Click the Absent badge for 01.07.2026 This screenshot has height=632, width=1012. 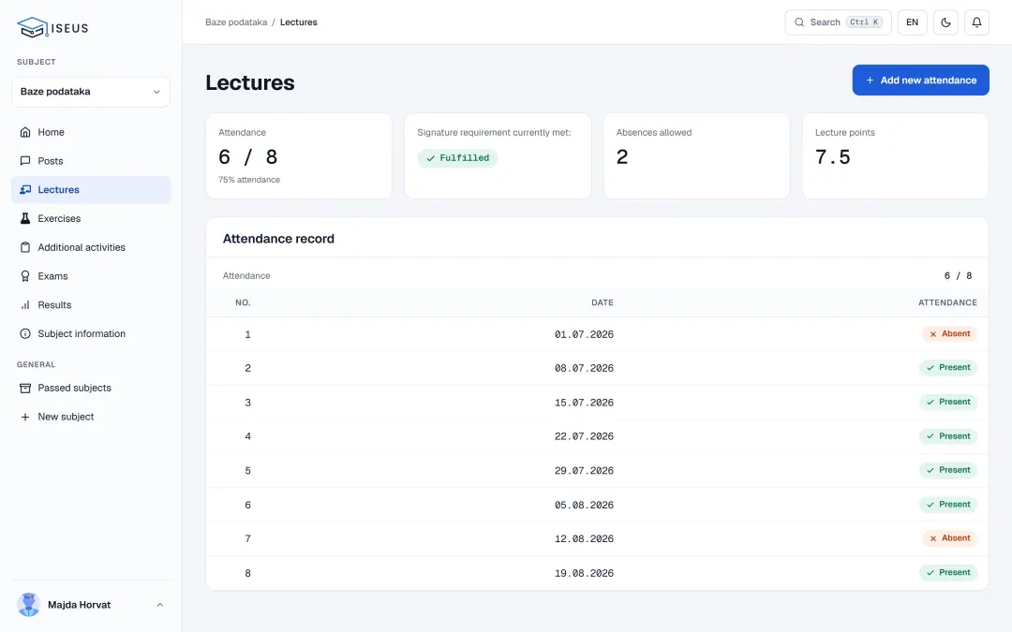[x=949, y=334]
